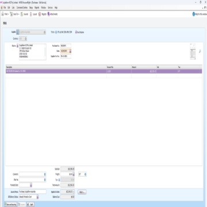Image resolution: width=207 pixels, height=207 pixels.
Task: Click the Attachments toolbar button
Action: 52,14
